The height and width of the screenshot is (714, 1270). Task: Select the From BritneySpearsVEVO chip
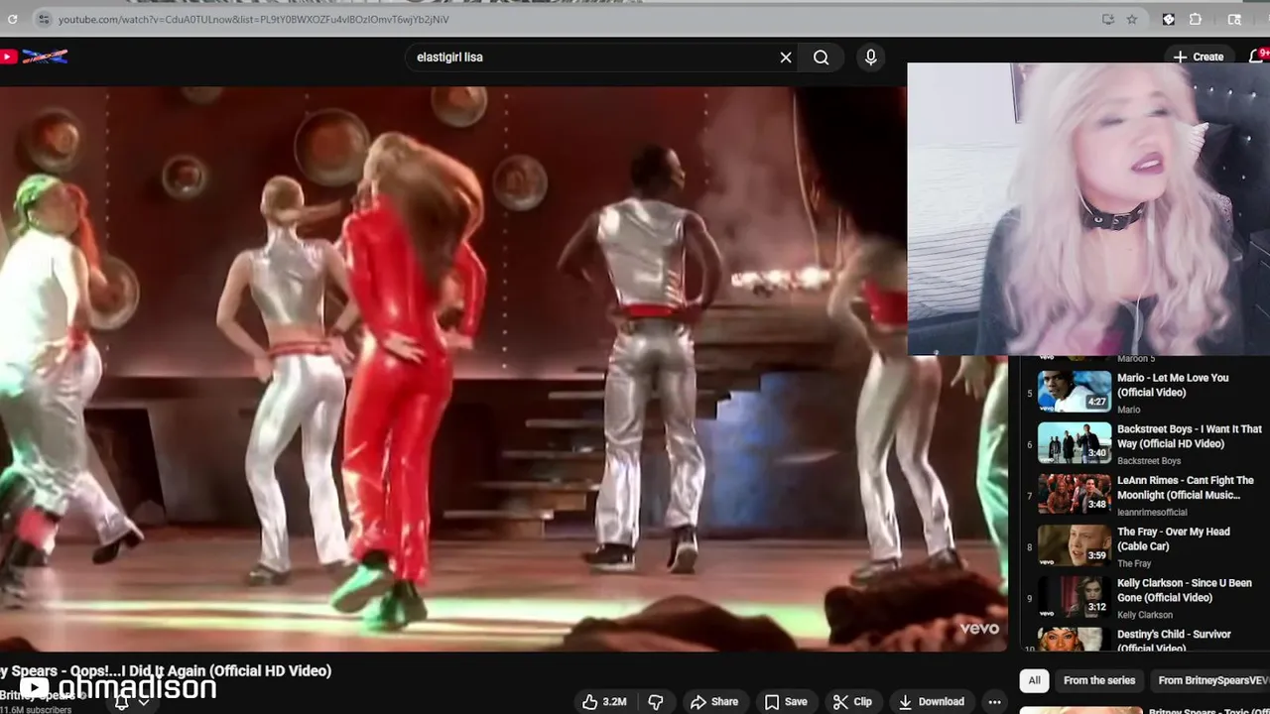(x=1212, y=680)
